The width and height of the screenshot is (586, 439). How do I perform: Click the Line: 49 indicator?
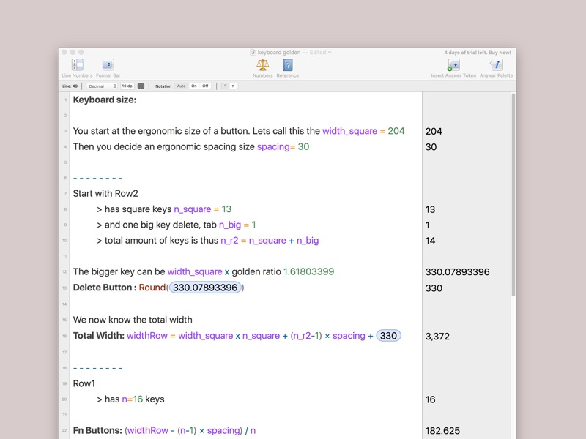pyautogui.click(x=70, y=86)
